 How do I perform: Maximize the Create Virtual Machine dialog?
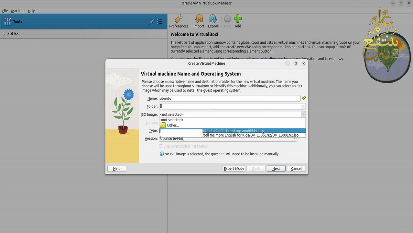click(295, 63)
